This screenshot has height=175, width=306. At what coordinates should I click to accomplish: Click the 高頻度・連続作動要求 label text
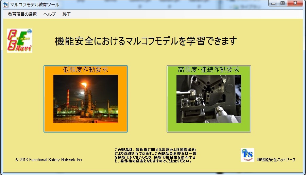208,70
